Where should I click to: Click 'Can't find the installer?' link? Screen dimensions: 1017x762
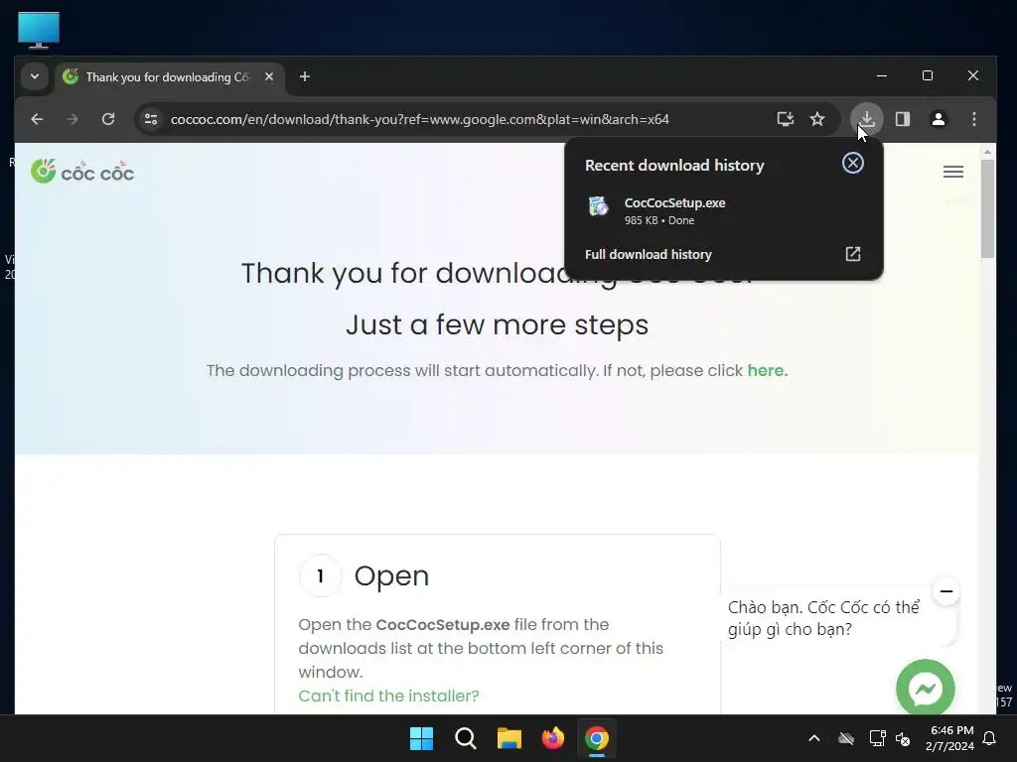(x=388, y=696)
